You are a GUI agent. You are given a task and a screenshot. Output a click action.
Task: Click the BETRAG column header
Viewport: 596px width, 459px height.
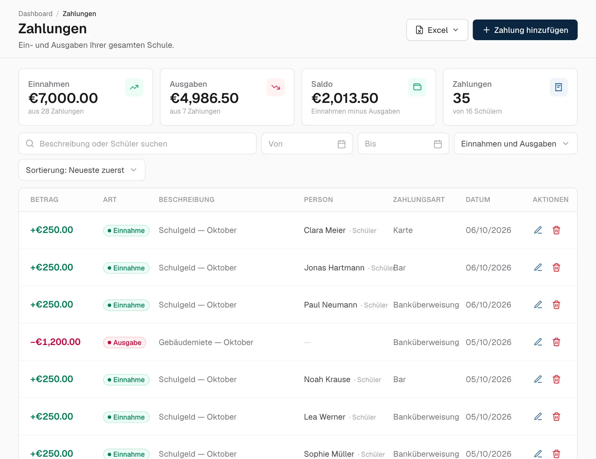(44, 200)
